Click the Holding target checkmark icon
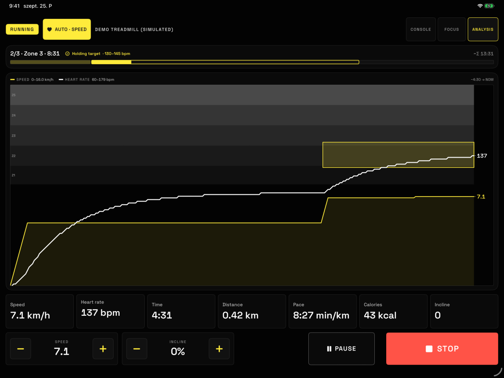The image size is (504, 378). (67, 54)
